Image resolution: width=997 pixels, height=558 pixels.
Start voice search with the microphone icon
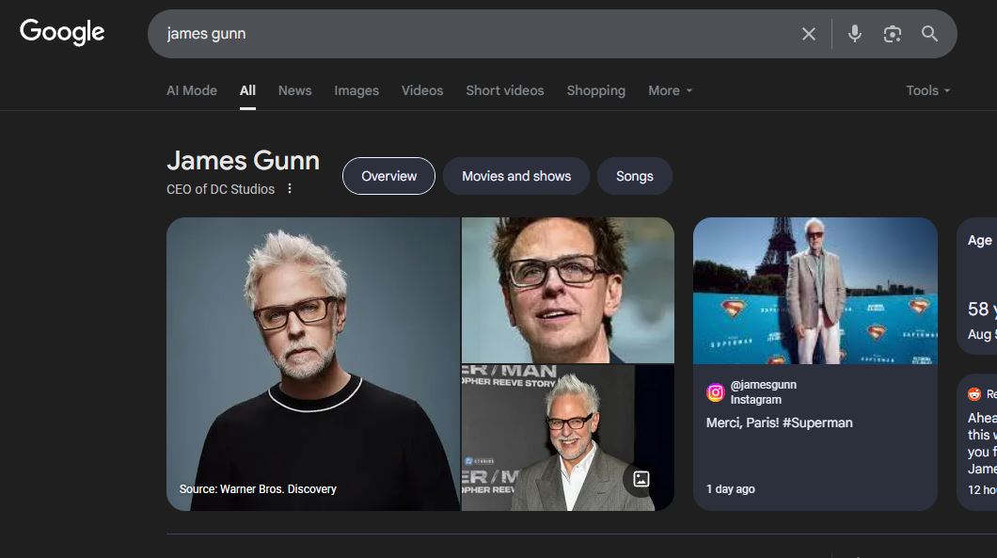(855, 34)
